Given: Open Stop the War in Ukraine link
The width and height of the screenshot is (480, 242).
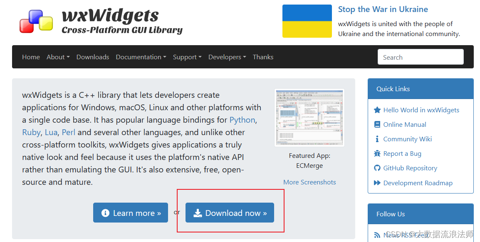Looking at the screenshot, I should coord(383,10).
